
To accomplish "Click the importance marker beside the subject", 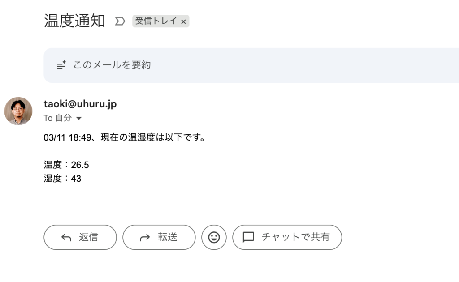I will pos(120,21).
